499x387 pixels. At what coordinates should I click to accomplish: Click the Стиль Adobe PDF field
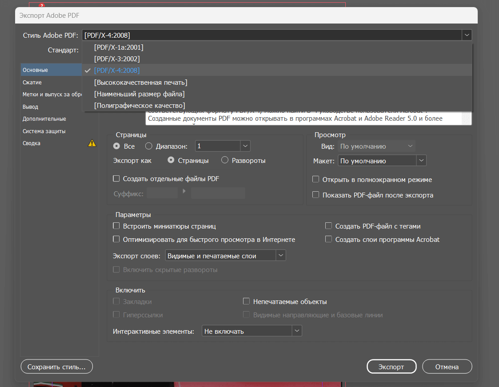click(272, 35)
